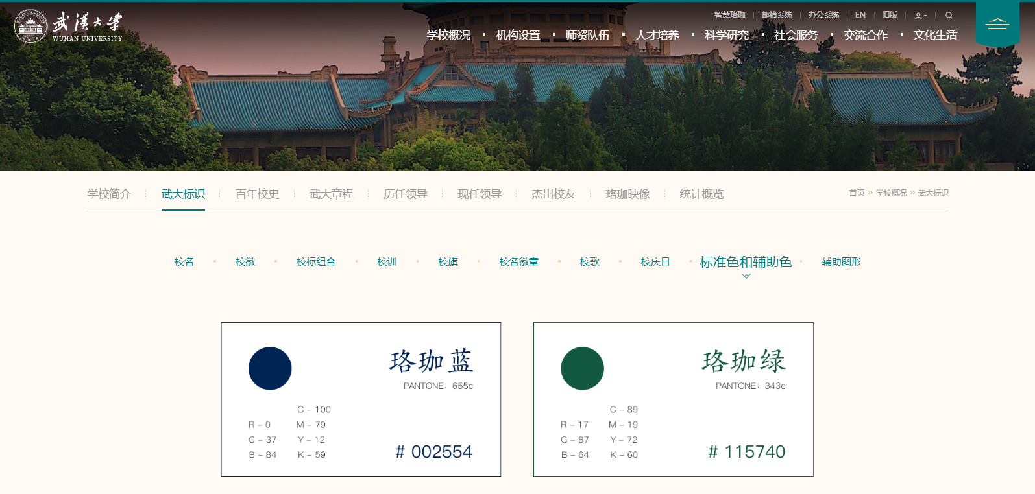Open 科学研究 main menu
Screen dimensions: 1035x494
tap(727, 35)
